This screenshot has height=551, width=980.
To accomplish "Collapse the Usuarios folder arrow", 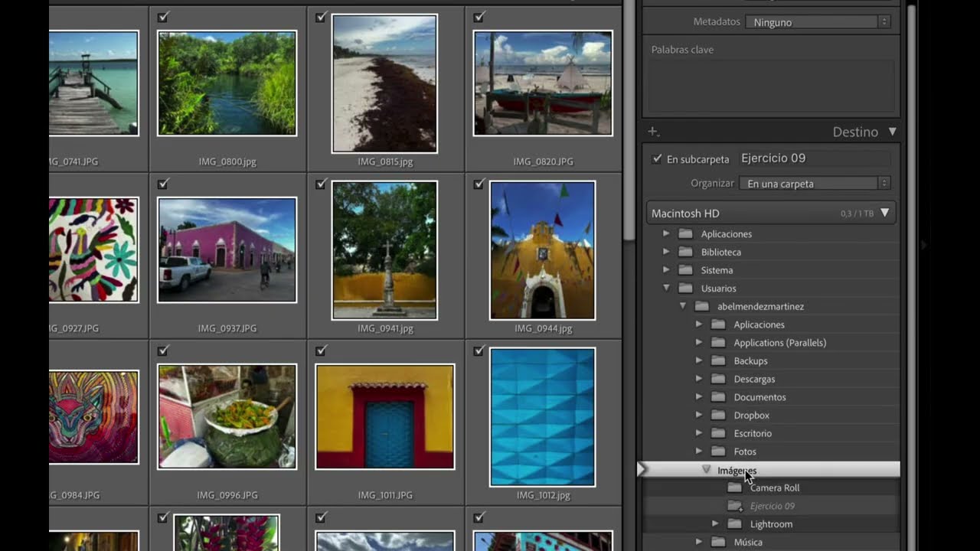I will (666, 289).
